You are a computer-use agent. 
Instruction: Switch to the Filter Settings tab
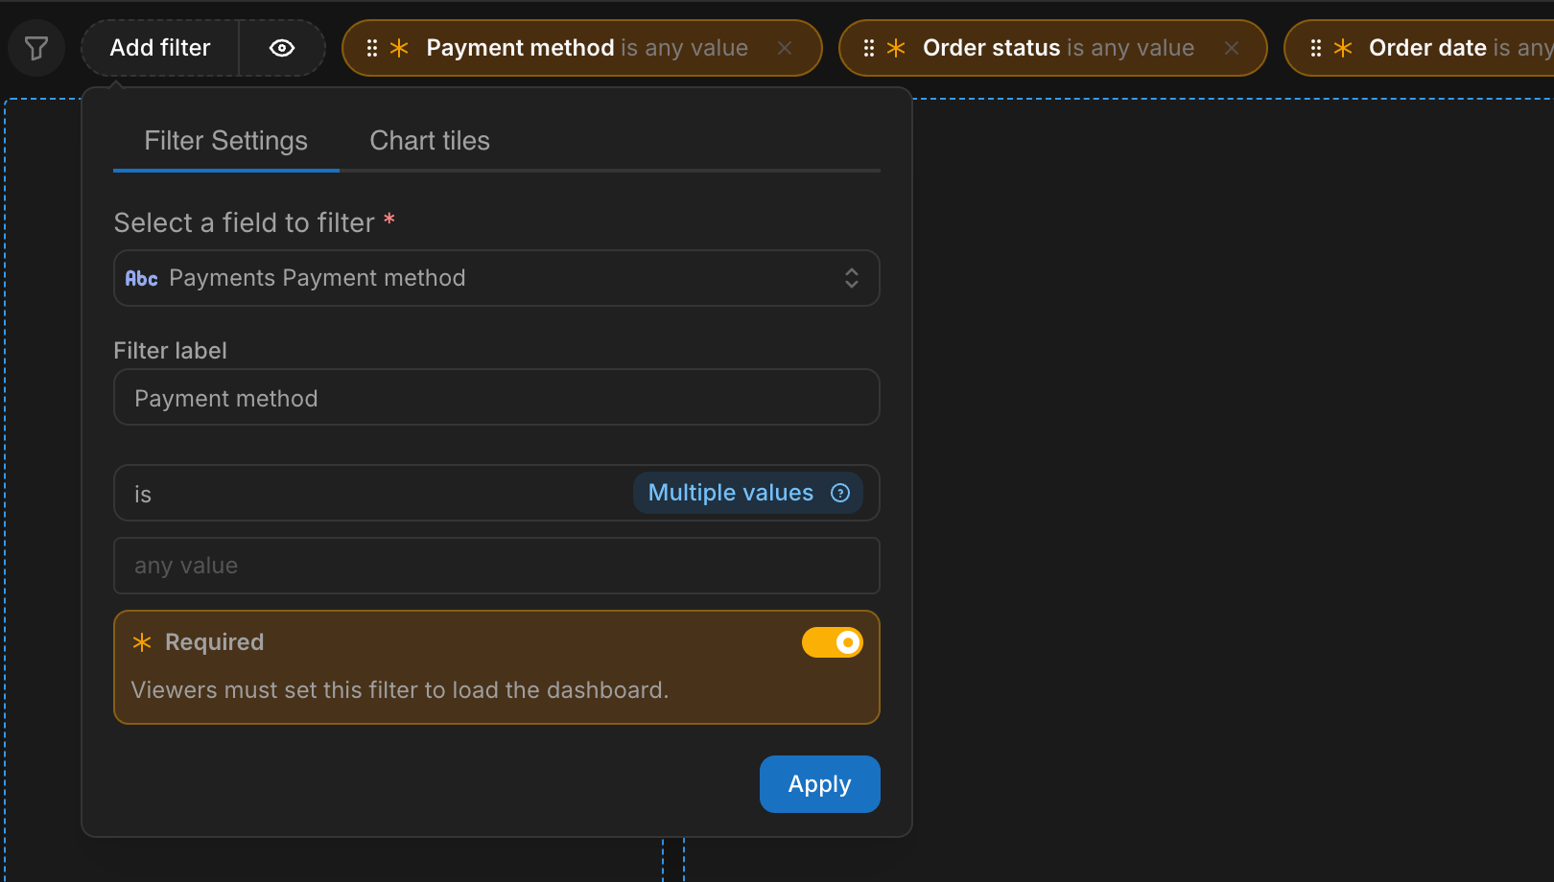(x=226, y=141)
